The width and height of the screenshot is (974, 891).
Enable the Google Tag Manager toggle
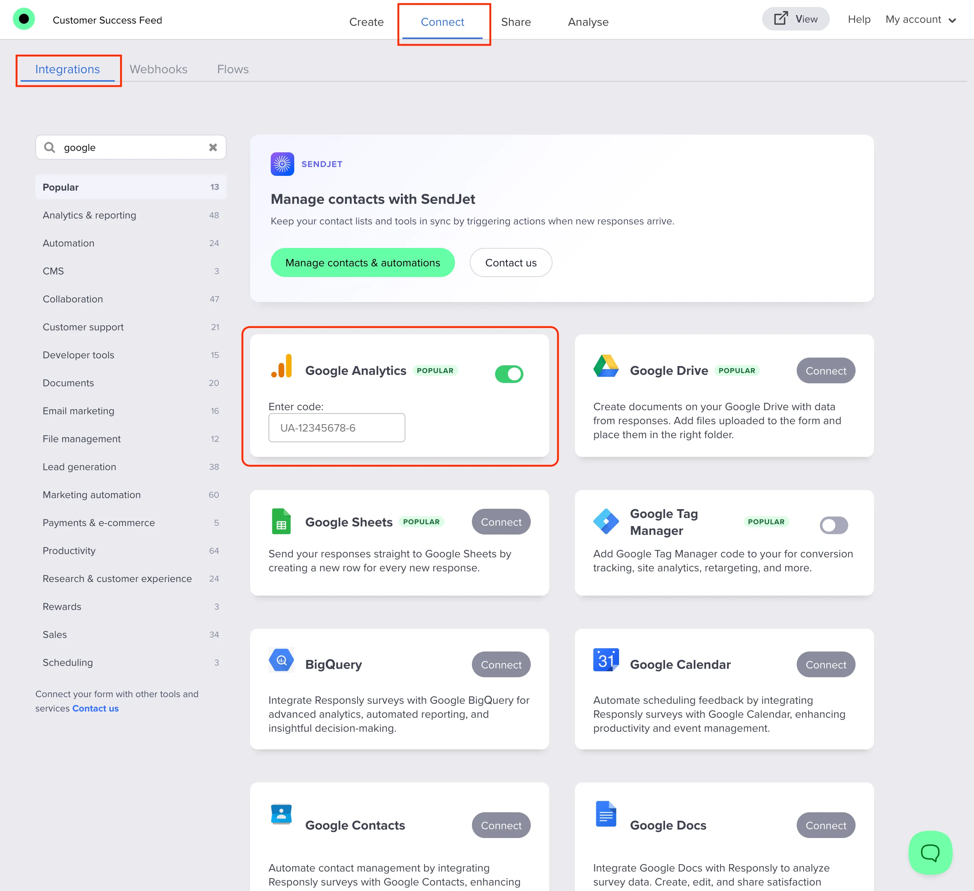click(x=834, y=525)
